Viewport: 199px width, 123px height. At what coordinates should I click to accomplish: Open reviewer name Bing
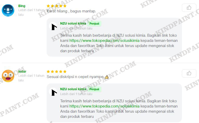(x=22, y=6)
